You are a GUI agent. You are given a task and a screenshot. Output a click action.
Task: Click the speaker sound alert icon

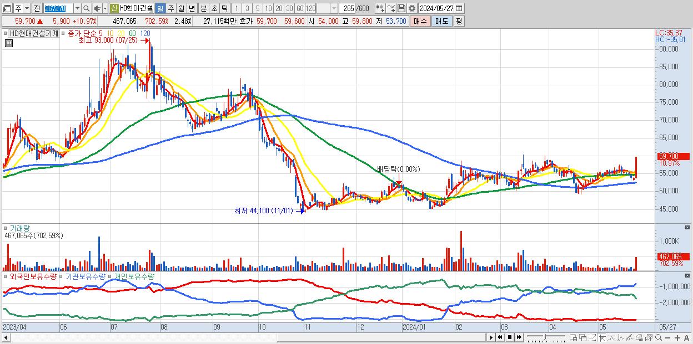[x=97, y=8]
